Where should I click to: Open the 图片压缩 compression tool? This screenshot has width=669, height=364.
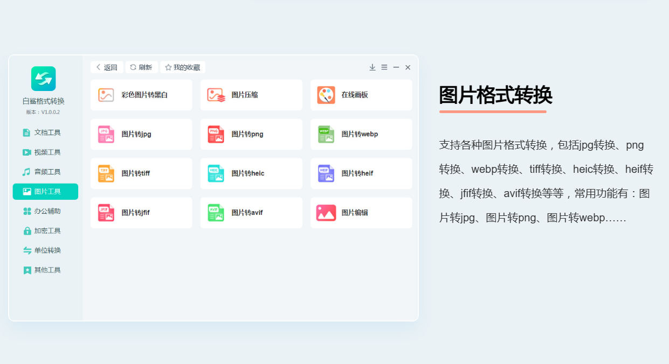point(251,95)
